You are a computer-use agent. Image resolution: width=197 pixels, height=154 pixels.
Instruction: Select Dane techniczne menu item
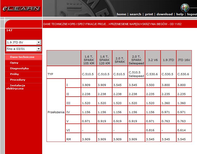click(x=24, y=57)
